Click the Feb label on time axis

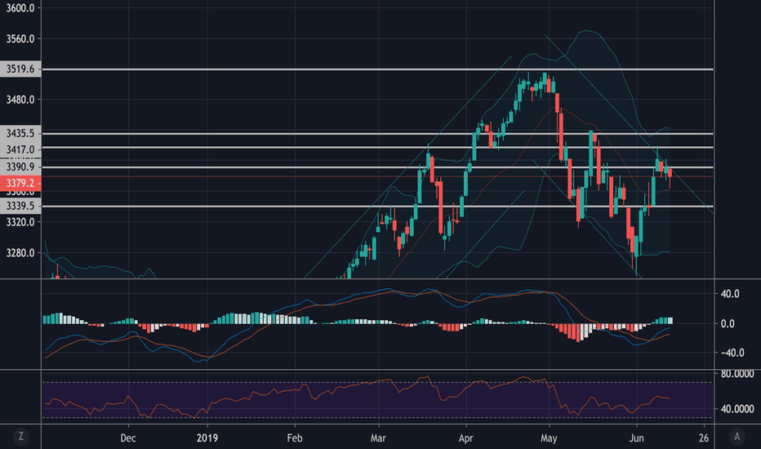pos(295,438)
